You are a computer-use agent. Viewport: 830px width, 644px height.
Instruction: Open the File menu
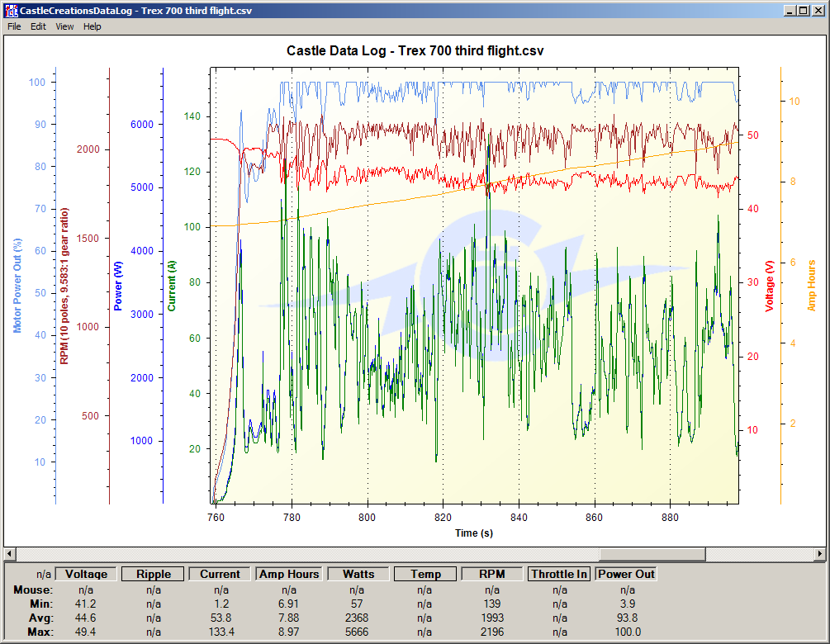(14, 26)
